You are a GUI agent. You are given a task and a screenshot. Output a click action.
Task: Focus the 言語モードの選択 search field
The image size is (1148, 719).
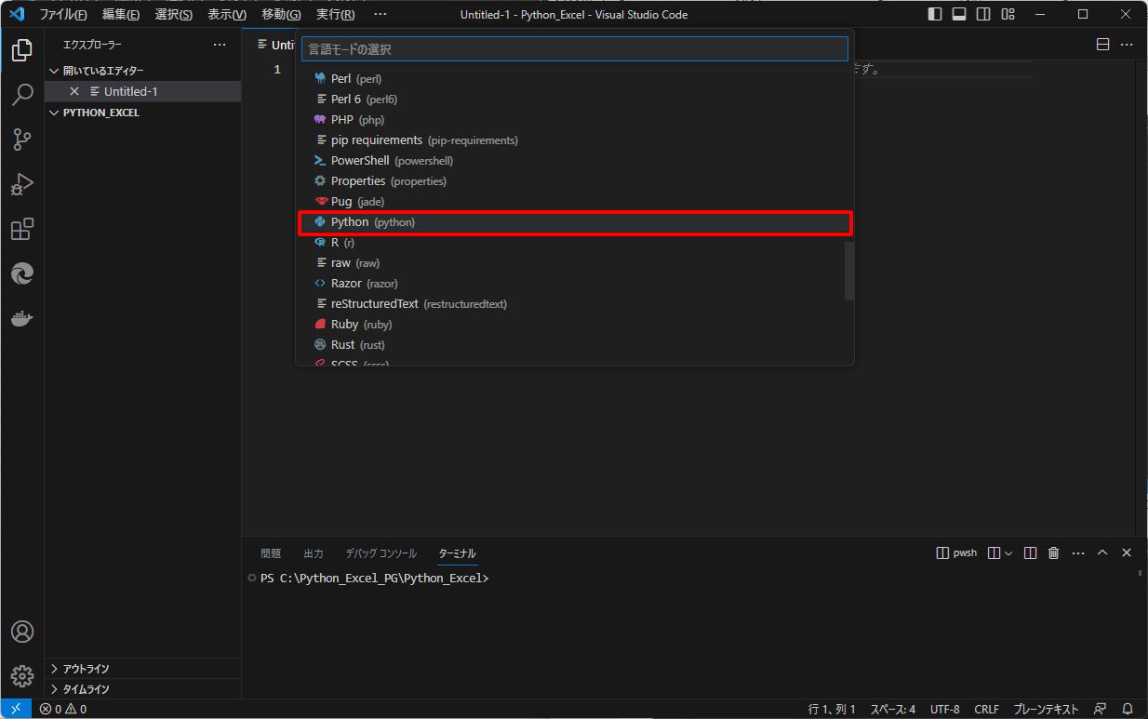[575, 48]
